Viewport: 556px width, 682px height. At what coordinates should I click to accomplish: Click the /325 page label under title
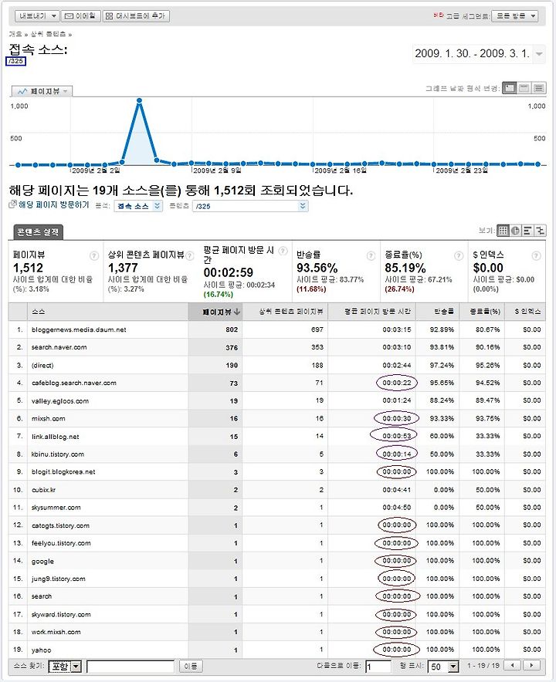(x=15, y=61)
